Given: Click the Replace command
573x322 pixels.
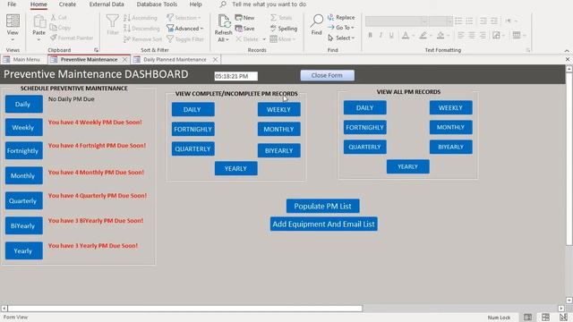Looking at the screenshot, I should [341, 18].
